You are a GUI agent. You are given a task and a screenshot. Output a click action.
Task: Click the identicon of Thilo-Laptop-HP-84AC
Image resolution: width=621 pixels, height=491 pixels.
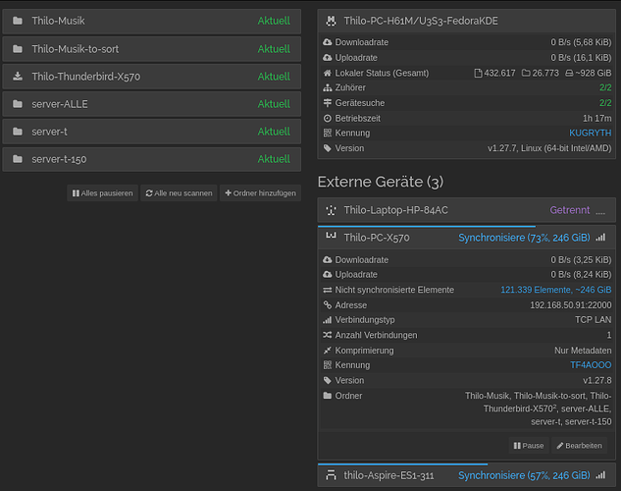pos(331,210)
